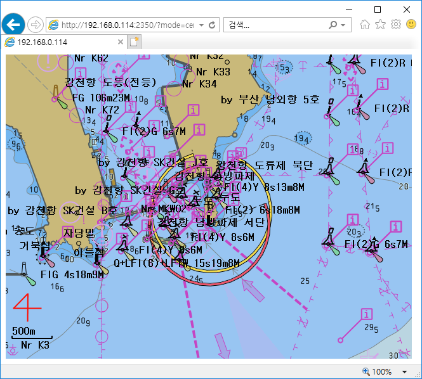
Task: Click the address bar URL field
Action: click(127, 25)
